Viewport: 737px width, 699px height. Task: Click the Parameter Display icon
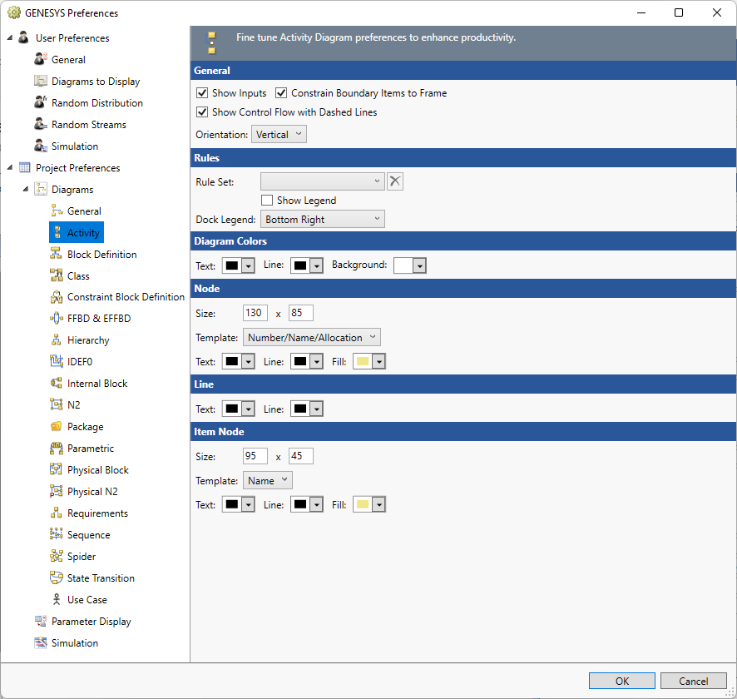[x=41, y=622]
